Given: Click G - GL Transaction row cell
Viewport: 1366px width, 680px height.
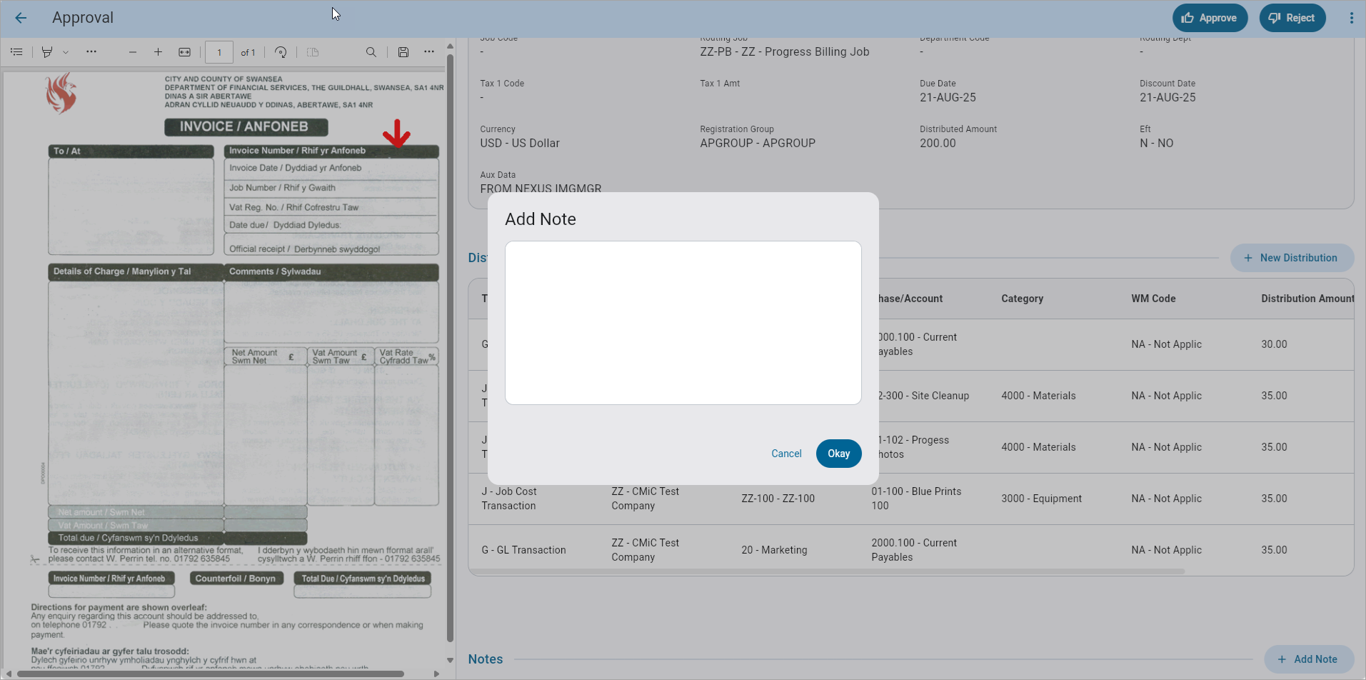Looking at the screenshot, I should [x=523, y=550].
